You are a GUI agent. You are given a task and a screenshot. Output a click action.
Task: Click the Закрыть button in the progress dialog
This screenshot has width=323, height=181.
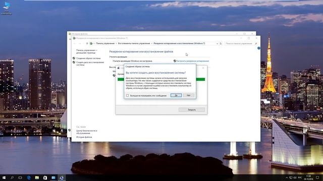pos(192,110)
